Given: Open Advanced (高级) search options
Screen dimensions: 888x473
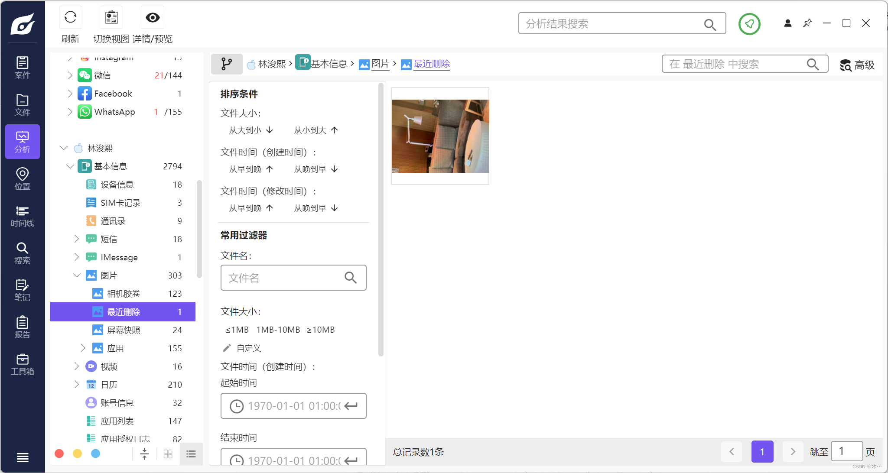Looking at the screenshot, I should click(857, 65).
